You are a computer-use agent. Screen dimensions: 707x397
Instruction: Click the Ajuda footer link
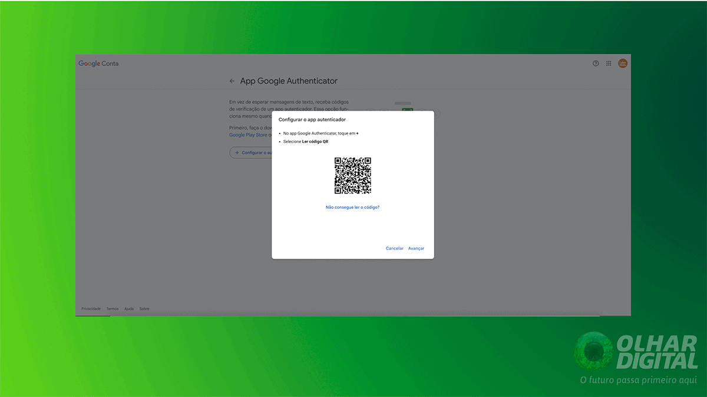coord(129,309)
